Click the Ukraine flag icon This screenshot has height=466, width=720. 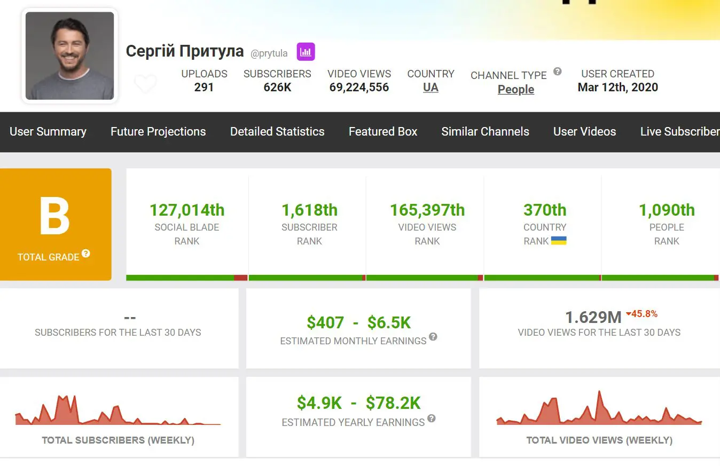click(x=559, y=240)
